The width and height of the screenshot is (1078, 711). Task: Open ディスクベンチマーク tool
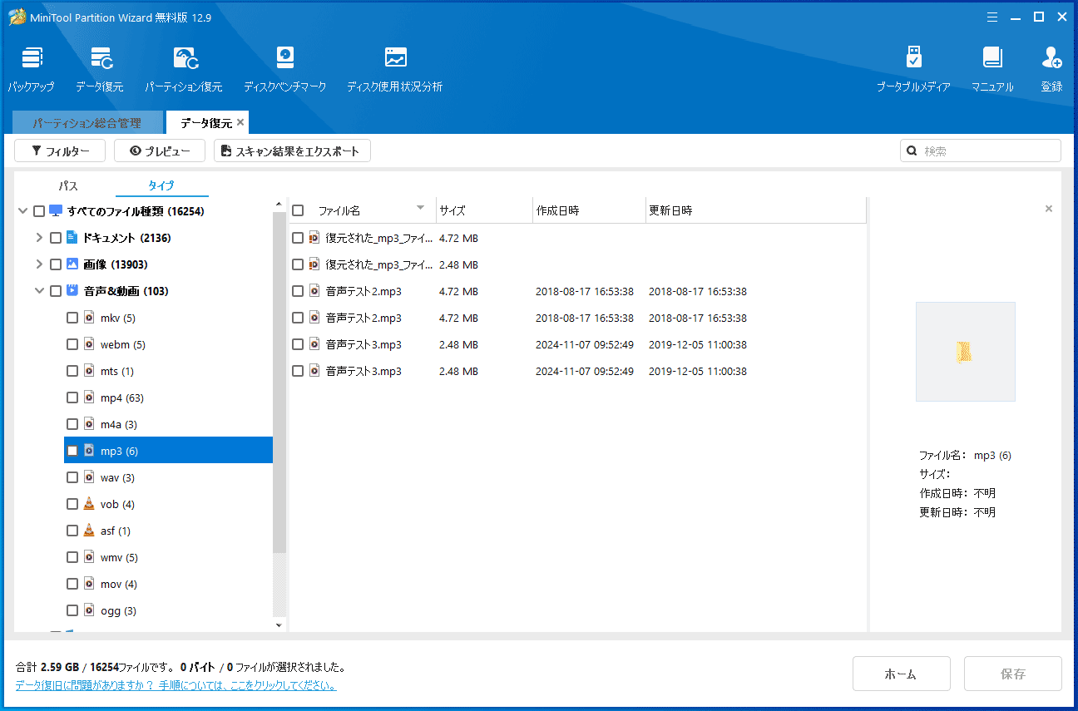pyautogui.click(x=285, y=67)
